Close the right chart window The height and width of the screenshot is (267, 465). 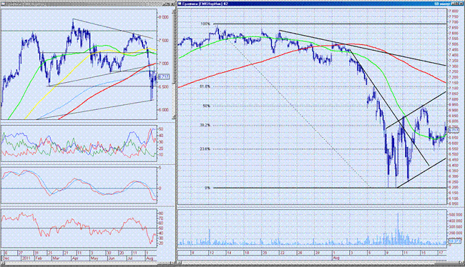[x=461, y=4]
